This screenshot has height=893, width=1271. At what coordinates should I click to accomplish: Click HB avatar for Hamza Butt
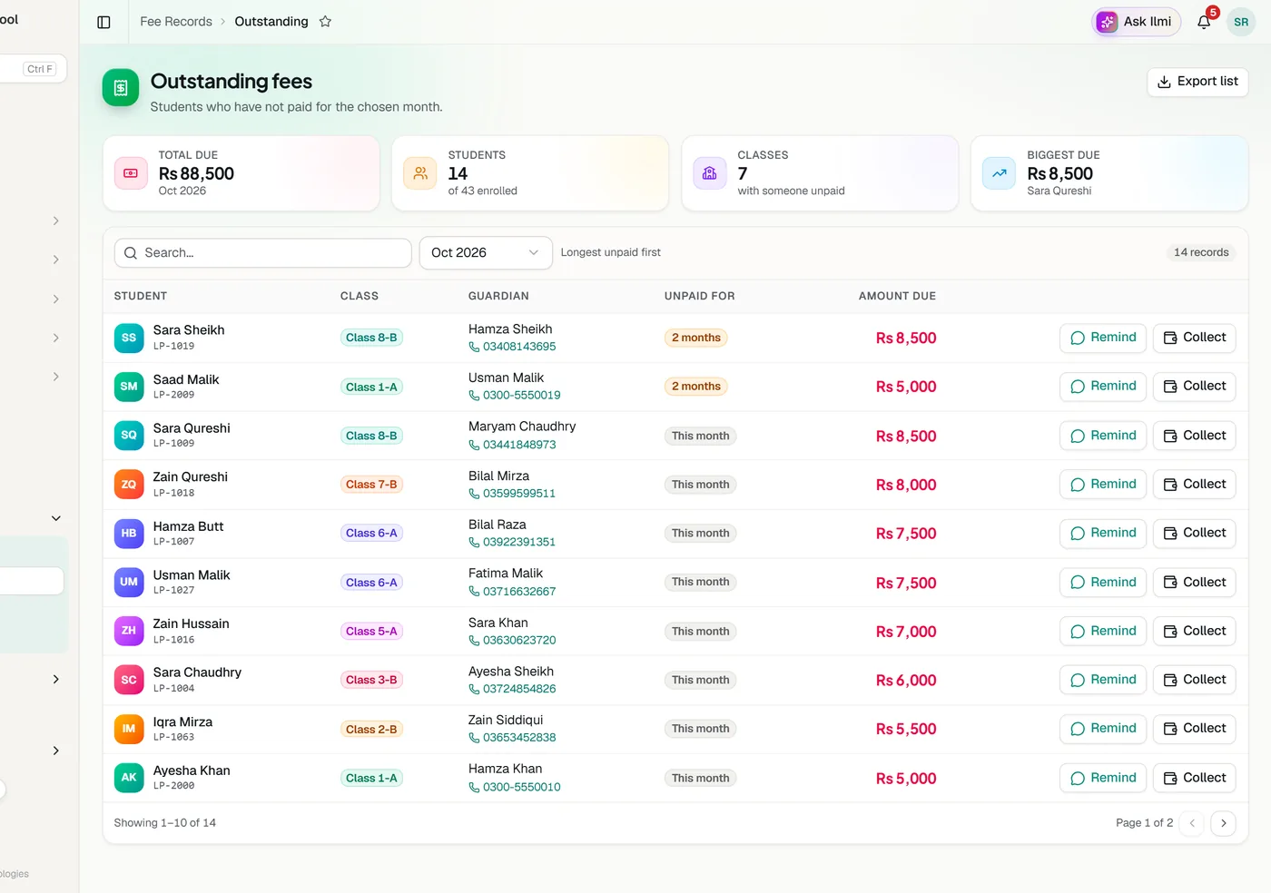[x=129, y=534]
